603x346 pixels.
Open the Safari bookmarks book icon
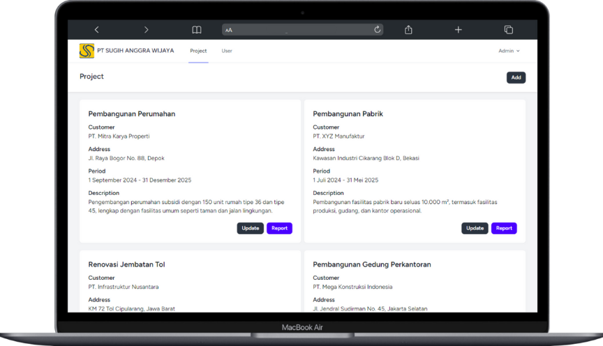[197, 30]
